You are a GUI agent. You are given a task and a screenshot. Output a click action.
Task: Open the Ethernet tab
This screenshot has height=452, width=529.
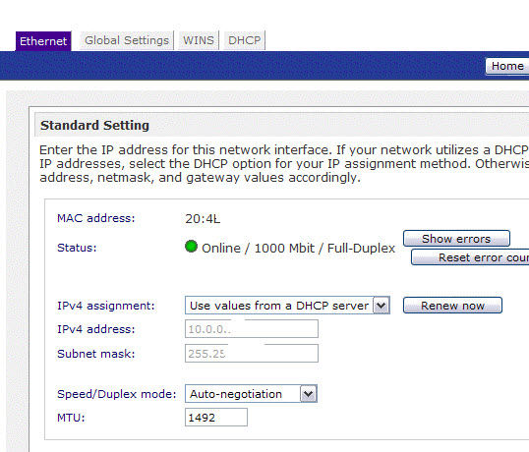pos(43,41)
